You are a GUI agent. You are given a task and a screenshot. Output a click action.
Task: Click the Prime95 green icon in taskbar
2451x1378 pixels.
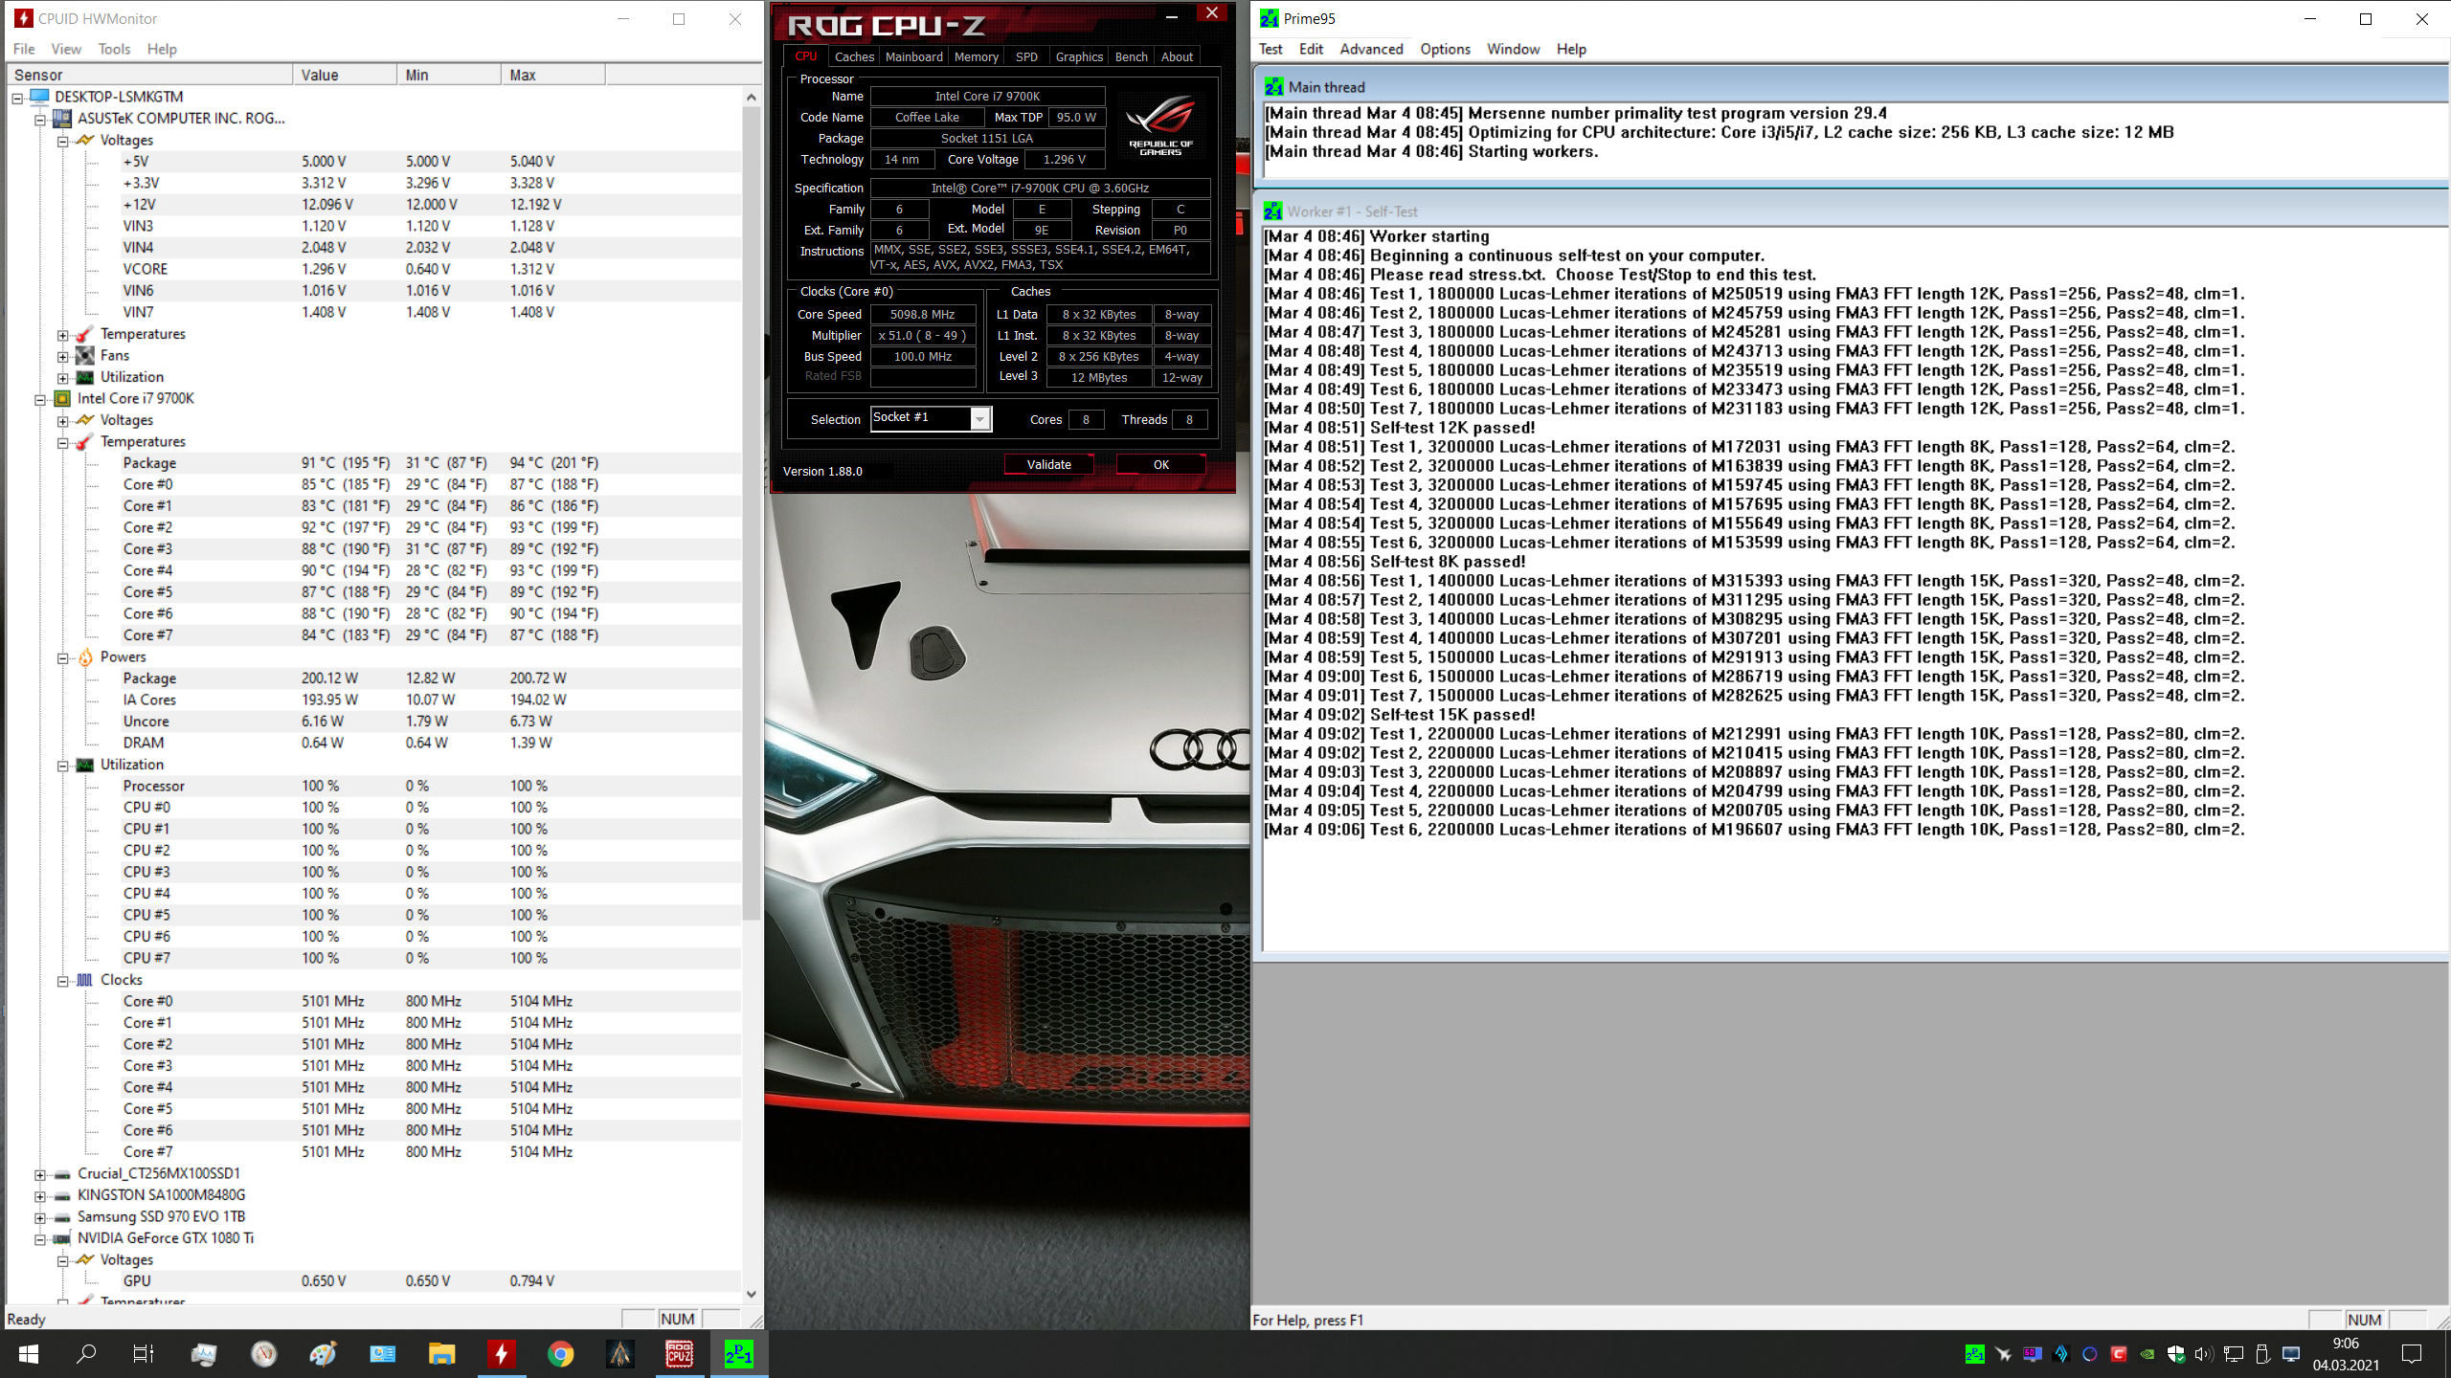738,1353
